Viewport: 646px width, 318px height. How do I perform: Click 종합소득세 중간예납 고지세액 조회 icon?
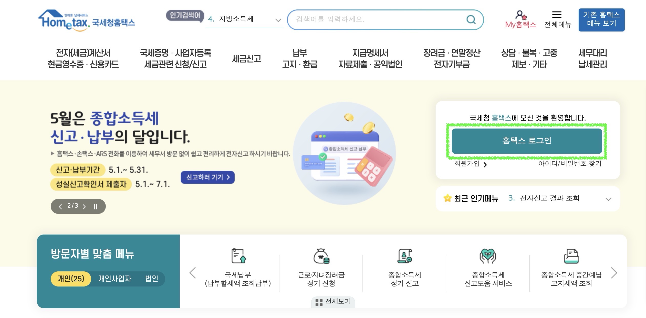pos(571,256)
